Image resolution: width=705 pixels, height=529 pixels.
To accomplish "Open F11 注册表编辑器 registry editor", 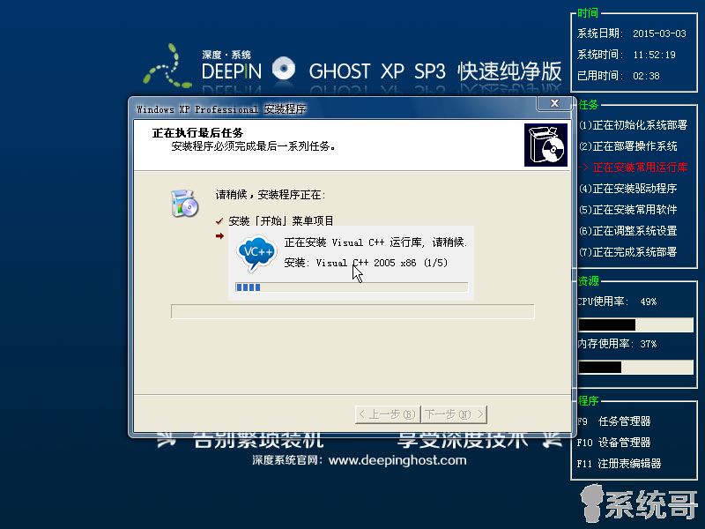I will click(x=620, y=464).
